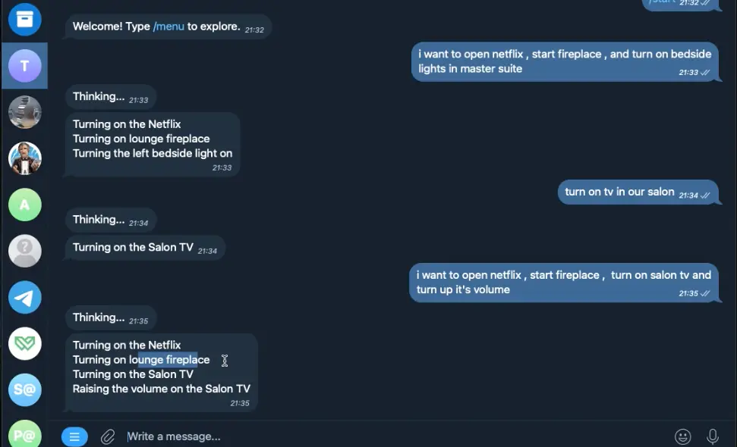Click the "Thinking..." message sent at 21:33

pos(99,97)
